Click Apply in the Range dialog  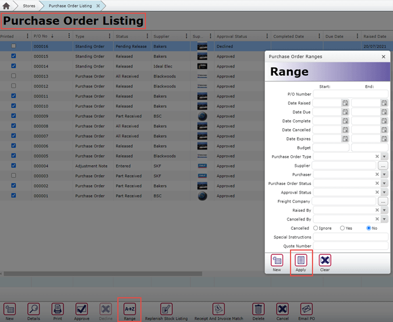(x=301, y=260)
